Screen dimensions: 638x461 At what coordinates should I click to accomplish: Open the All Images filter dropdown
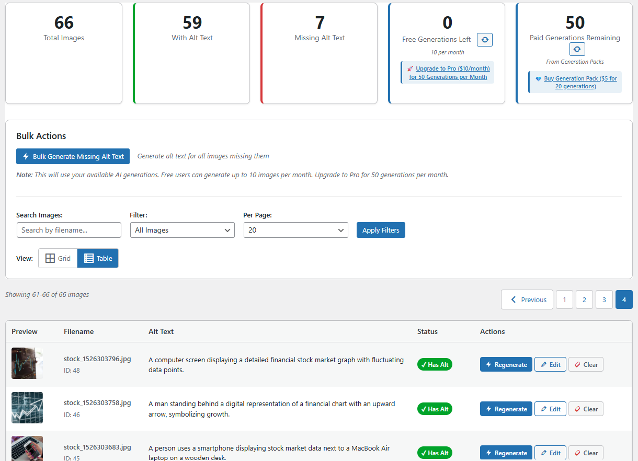click(x=182, y=230)
